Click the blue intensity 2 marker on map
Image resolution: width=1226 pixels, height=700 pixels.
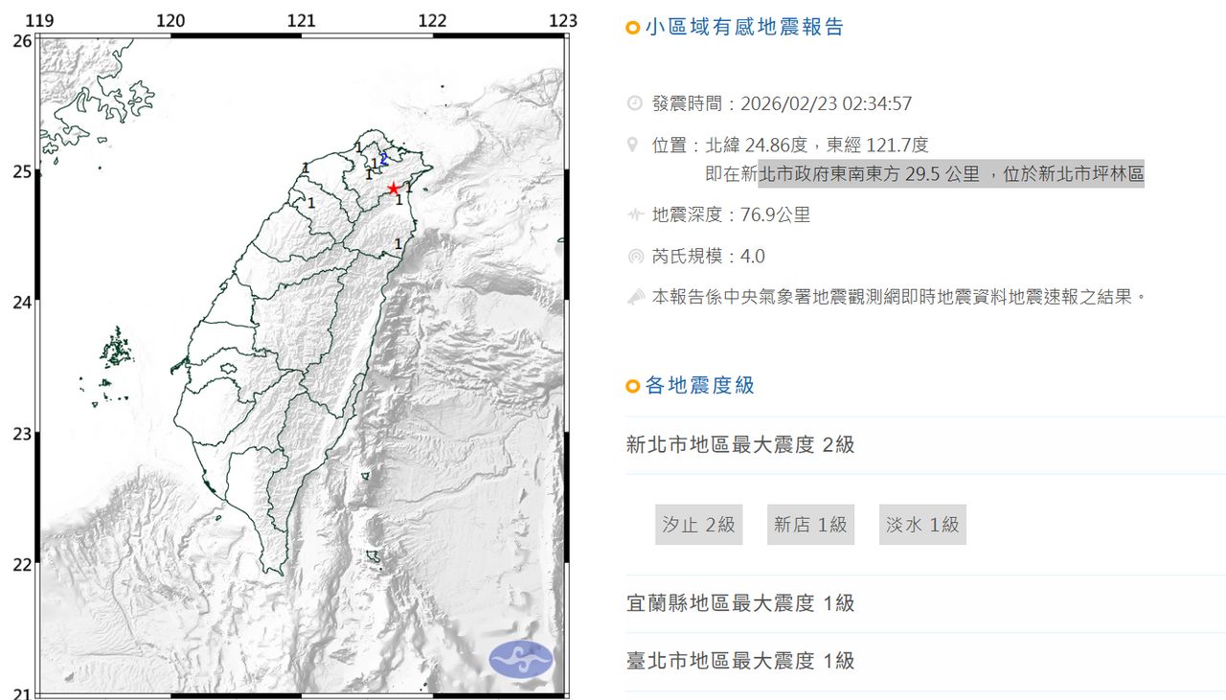[383, 159]
